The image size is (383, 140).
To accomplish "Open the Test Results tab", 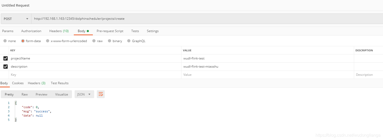I will click(x=60, y=83).
